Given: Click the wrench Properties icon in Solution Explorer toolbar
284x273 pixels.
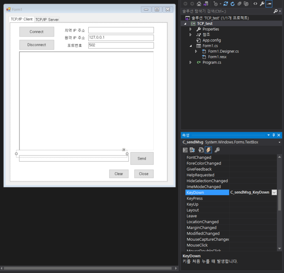Looking at the screenshot, I should (262, 4).
